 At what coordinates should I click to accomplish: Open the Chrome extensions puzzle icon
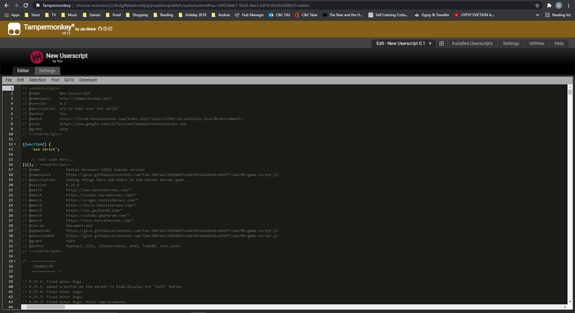tap(549, 5)
